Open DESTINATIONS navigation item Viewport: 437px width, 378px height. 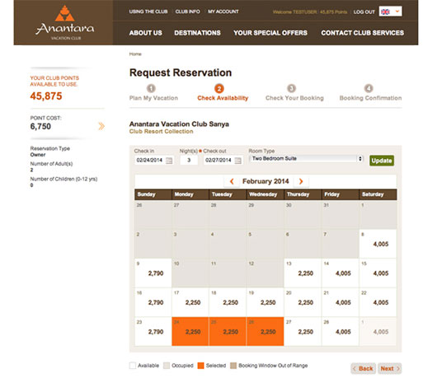coord(197,33)
